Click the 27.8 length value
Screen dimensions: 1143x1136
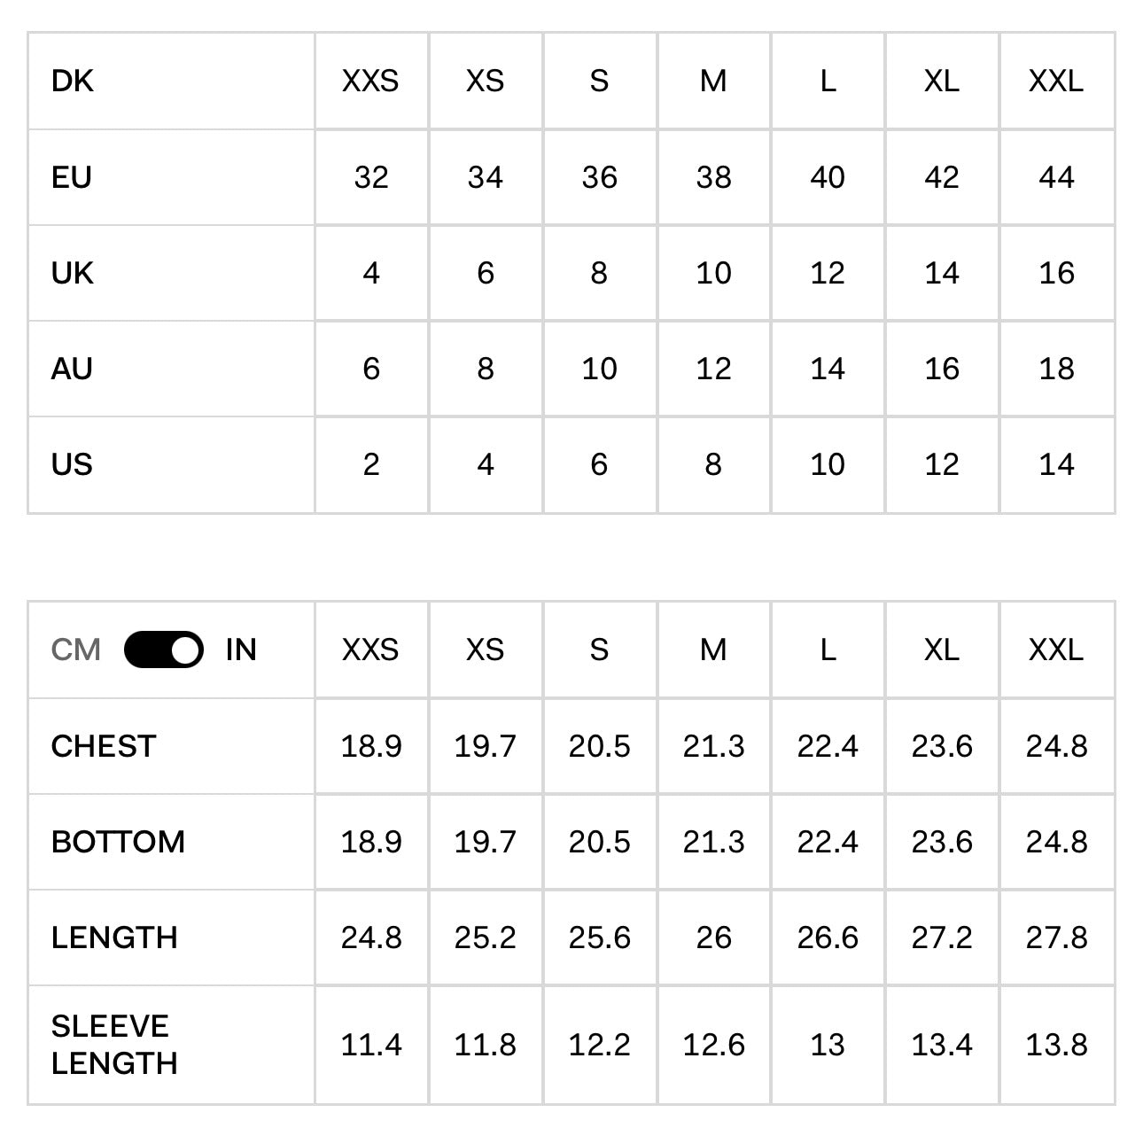(1056, 938)
